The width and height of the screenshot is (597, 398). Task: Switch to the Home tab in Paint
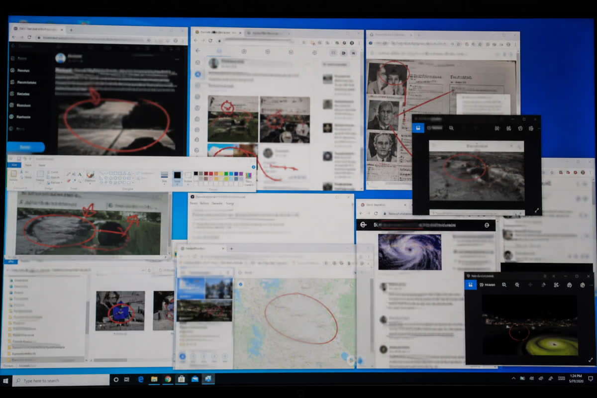[x=28, y=165]
